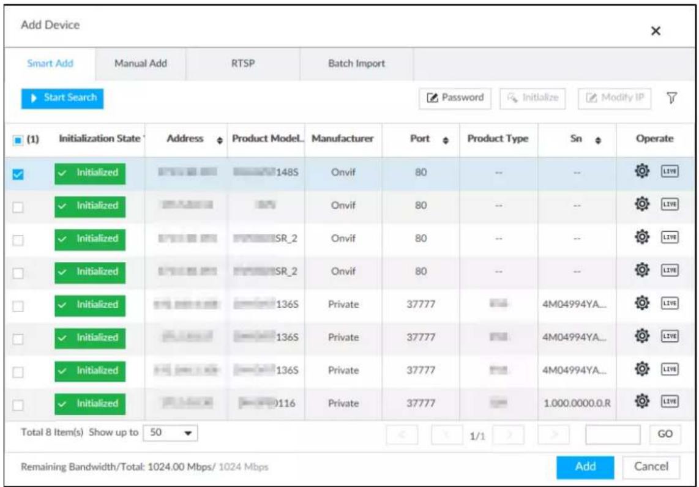699x487 pixels.
Task: Click the Remaining Bandwidth/Total text
Action: click(144, 467)
